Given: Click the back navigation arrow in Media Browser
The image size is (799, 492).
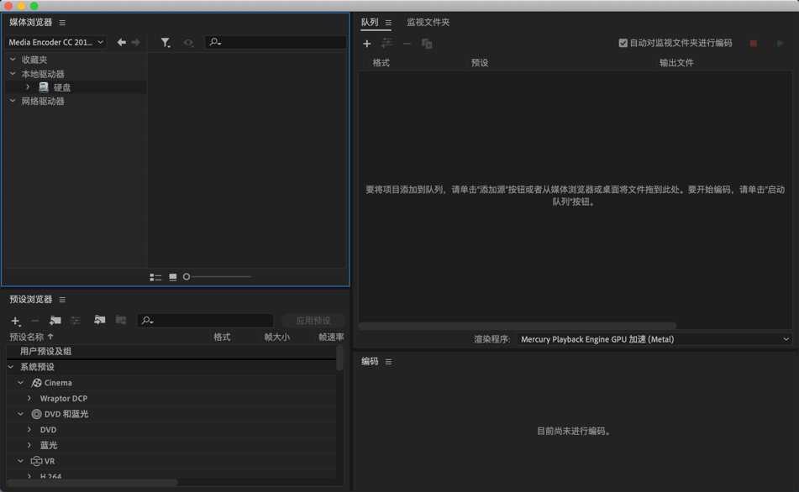Looking at the screenshot, I should click(x=120, y=41).
